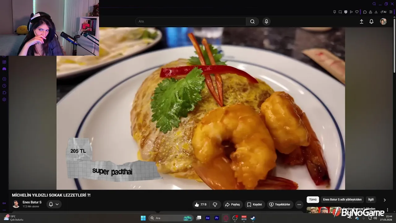Start voice search with microphone icon
Screen dimensions: 396x223
tap(266, 21)
